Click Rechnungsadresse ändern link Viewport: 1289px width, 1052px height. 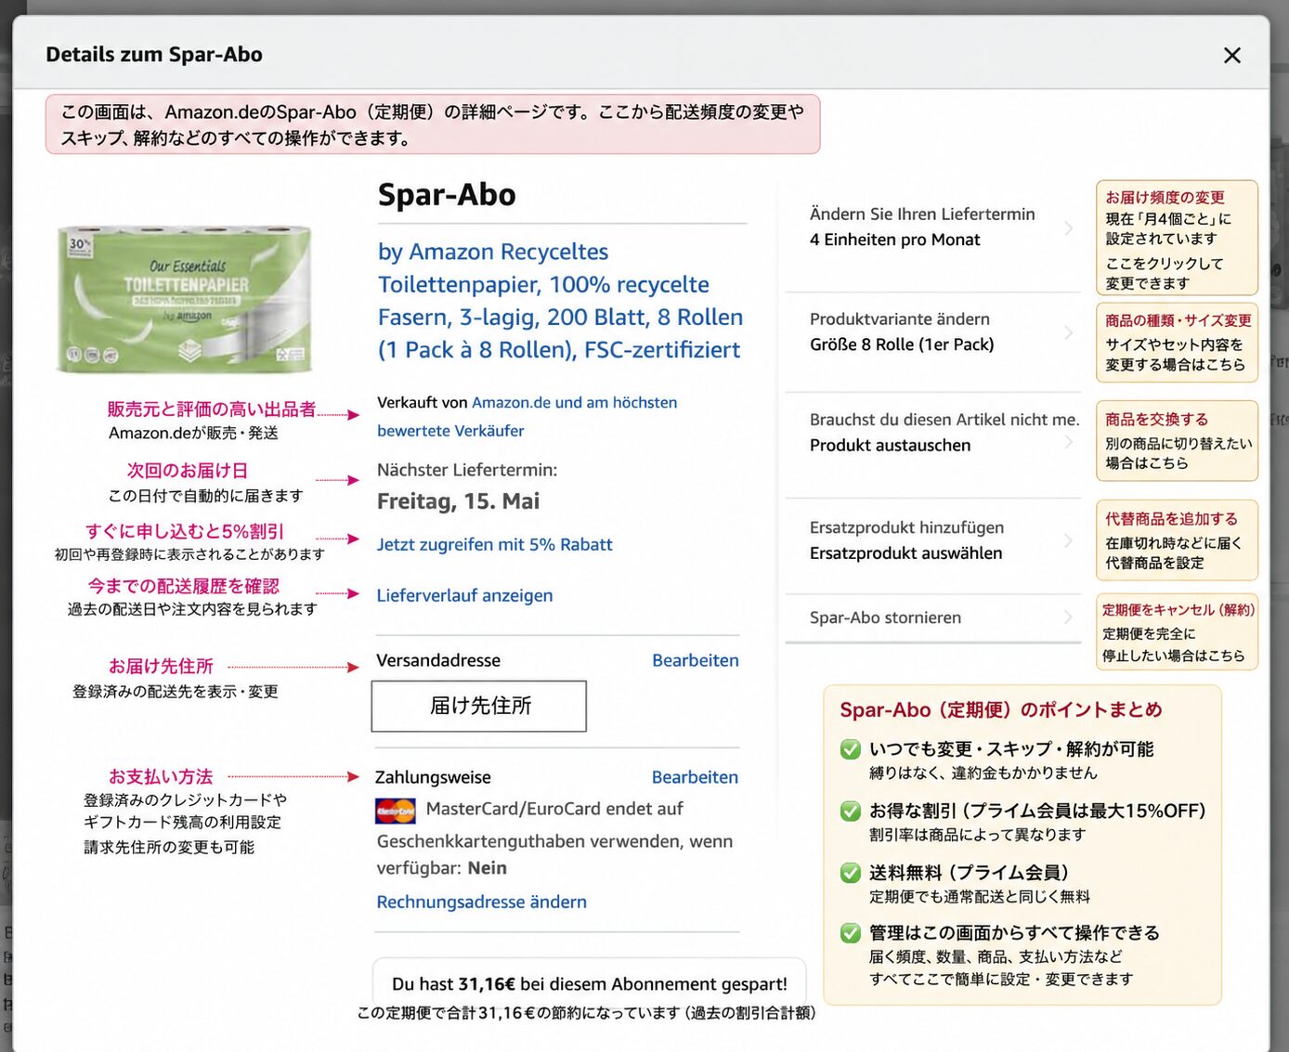(x=481, y=902)
